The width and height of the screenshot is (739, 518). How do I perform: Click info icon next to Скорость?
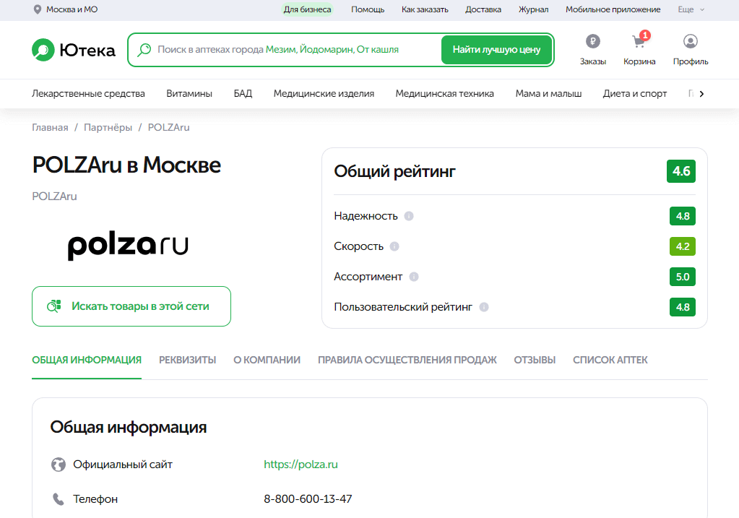[394, 246]
